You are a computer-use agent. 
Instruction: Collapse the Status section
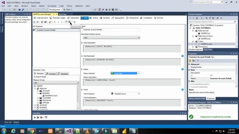click(82, 69)
